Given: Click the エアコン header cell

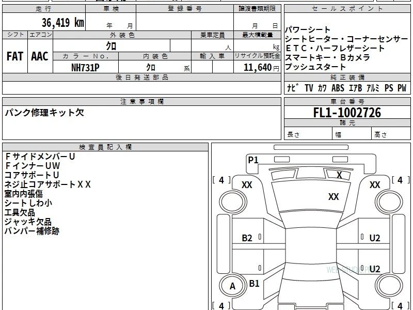Looking at the screenshot, I should [40, 35].
